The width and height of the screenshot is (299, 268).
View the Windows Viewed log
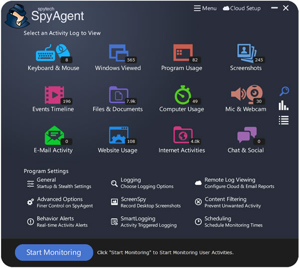pos(118,54)
